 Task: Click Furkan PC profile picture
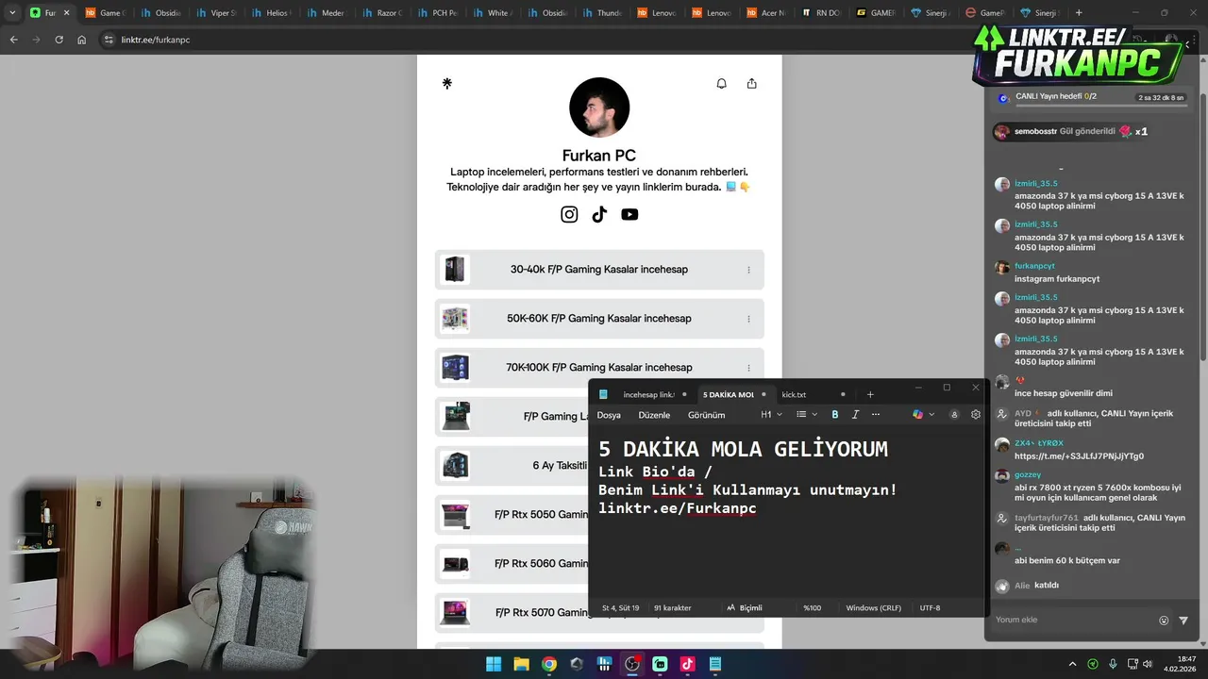point(599,108)
